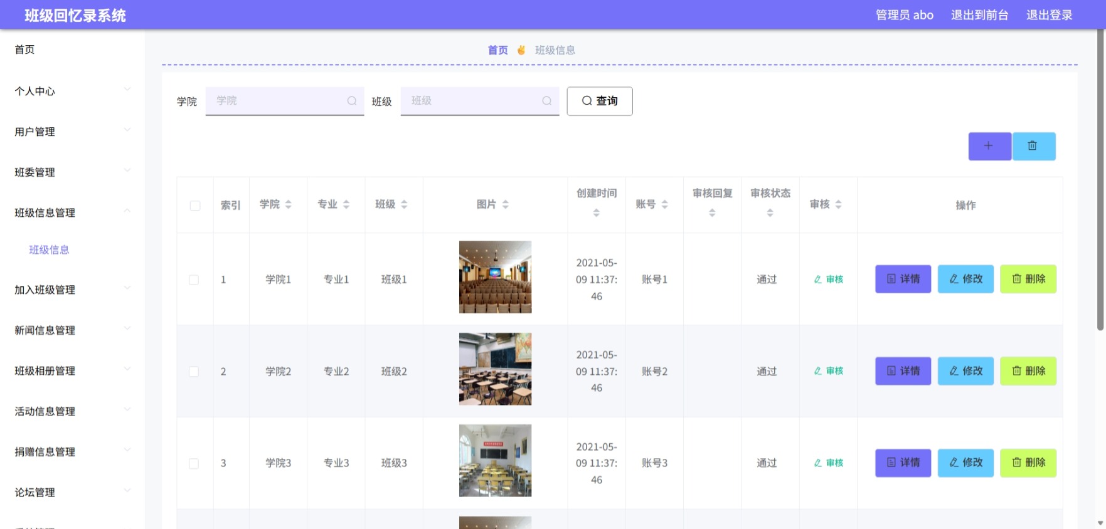Sort by 学院 column arrows
This screenshot has width=1106, height=529.
289,204
